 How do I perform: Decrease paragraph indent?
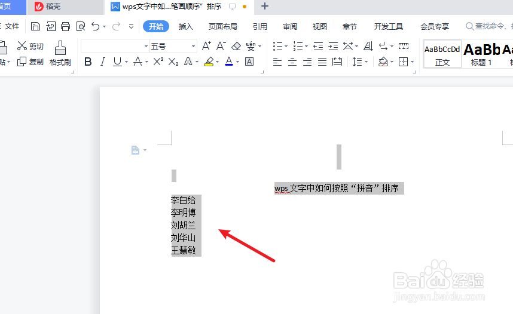318,46
